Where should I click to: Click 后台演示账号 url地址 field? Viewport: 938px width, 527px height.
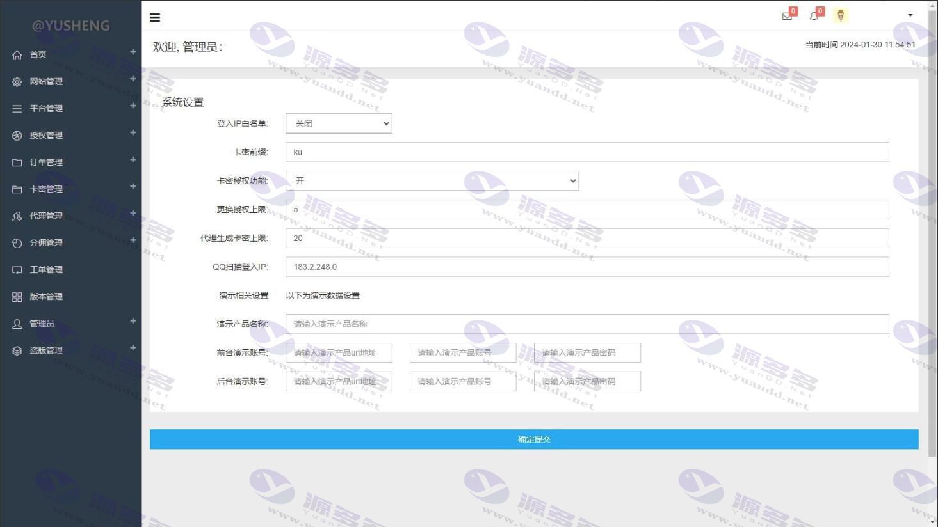coord(339,381)
